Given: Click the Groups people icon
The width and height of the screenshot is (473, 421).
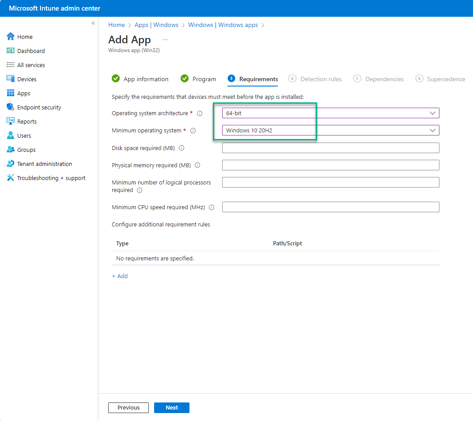Looking at the screenshot, I should point(12,150).
